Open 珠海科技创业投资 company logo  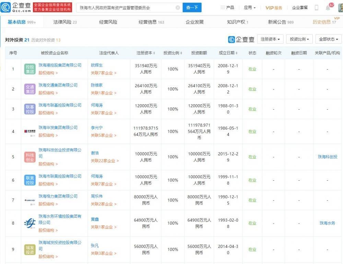point(30,157)
